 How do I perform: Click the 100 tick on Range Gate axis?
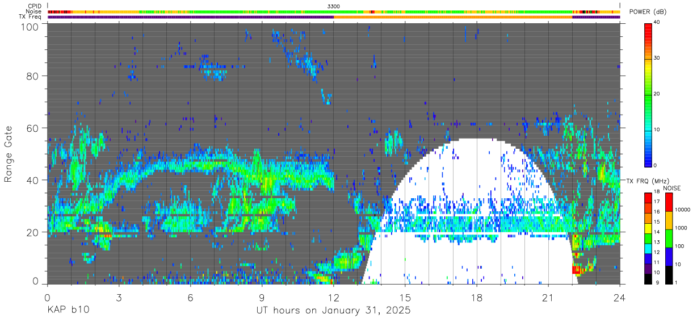(x=31, y=26)
